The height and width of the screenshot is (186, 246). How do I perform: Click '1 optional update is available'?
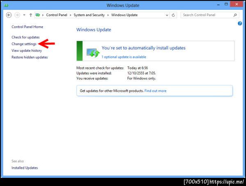pyautogui.click(x=124, y=57)
